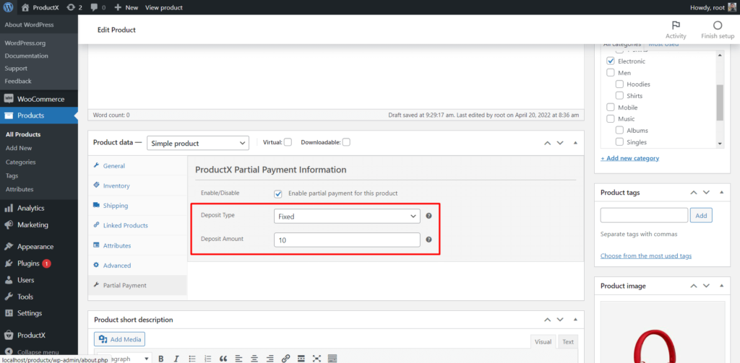Open the Deposit Type dropdown
The width and height of the screenshot is (740, 363).
(x=347, y=217)
